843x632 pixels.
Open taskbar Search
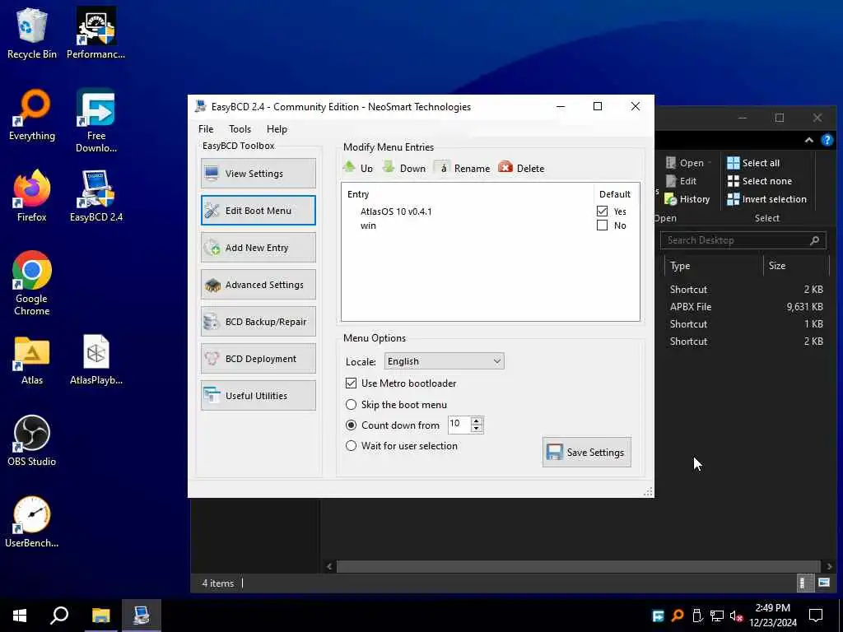click(x=59, y=616)
